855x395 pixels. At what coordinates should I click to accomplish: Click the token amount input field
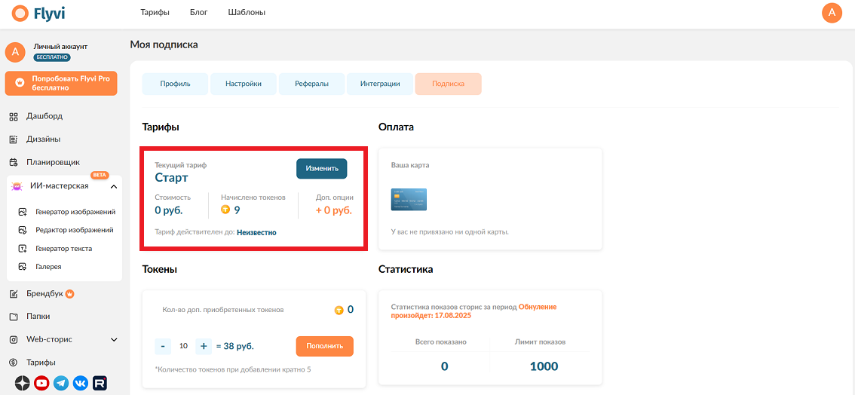[x=184, y=346]
